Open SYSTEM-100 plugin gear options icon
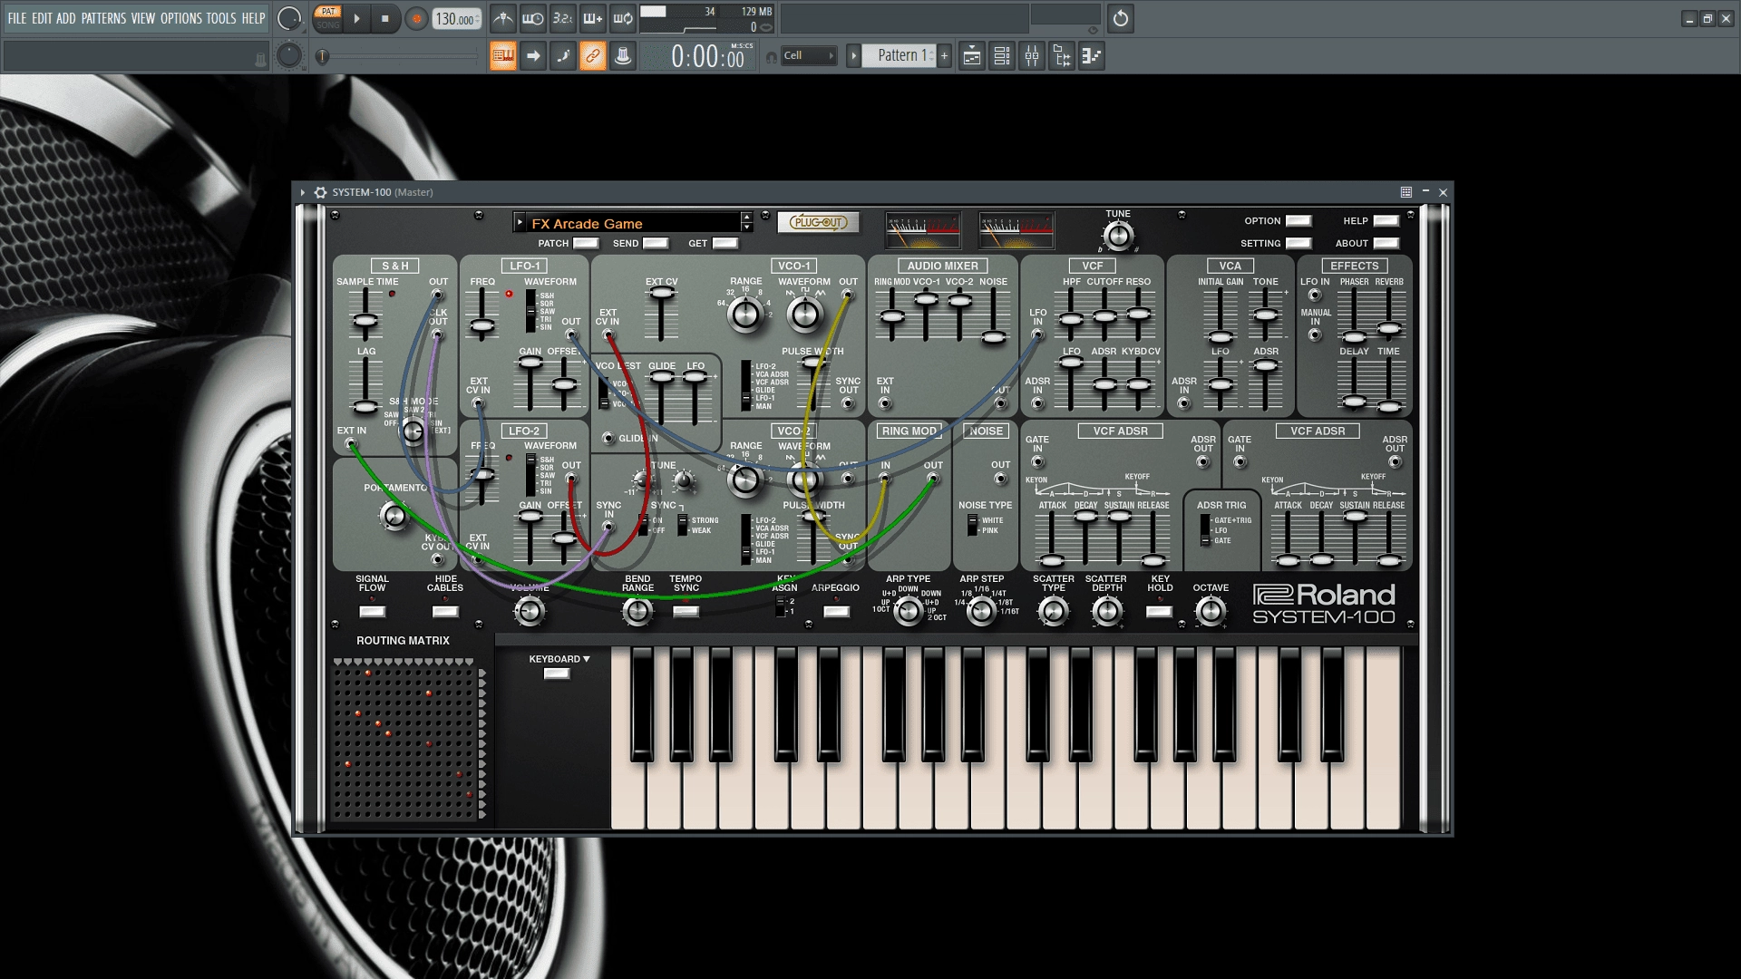The image size is (1741, 979). [320, 192]
